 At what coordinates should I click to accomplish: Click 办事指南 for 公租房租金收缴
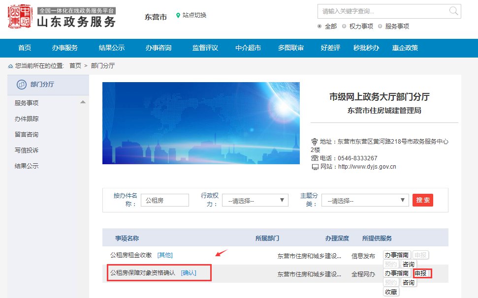click(x=397, y=255)
